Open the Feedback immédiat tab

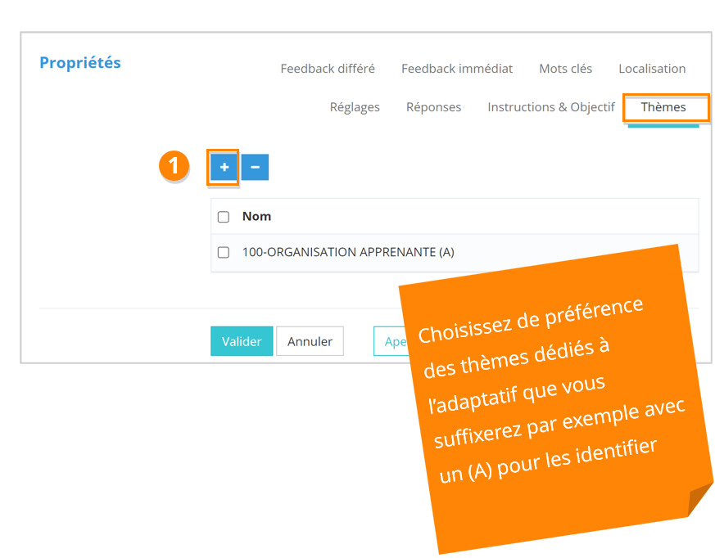tap(457, 69)
